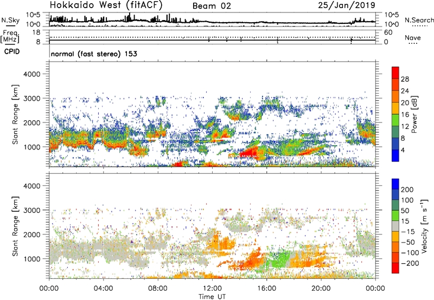The height and width of the screenshot is (300, 434).
Task: Click the 'Nave' legend label
Action: [x=413, y=37]
